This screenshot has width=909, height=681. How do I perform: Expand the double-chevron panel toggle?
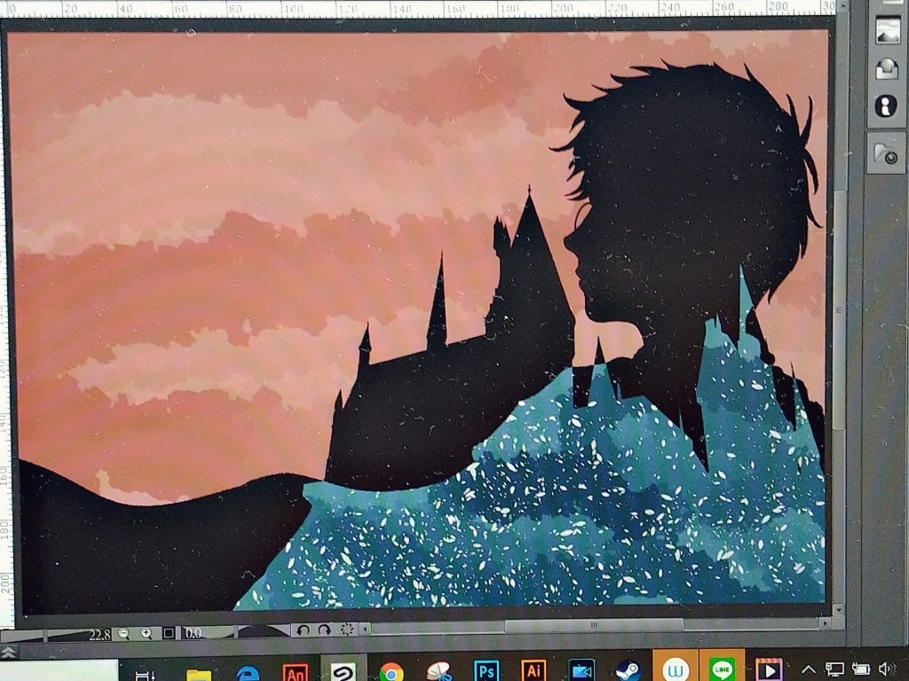[x=7, y=652]
